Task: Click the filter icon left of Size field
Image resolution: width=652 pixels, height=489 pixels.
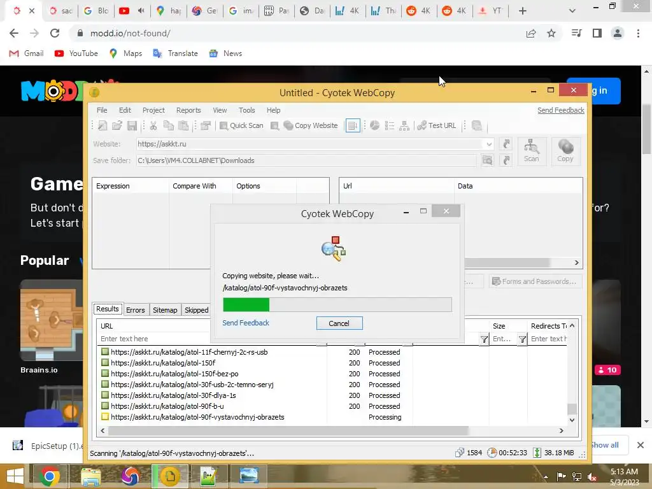Action: click(484, 339)
